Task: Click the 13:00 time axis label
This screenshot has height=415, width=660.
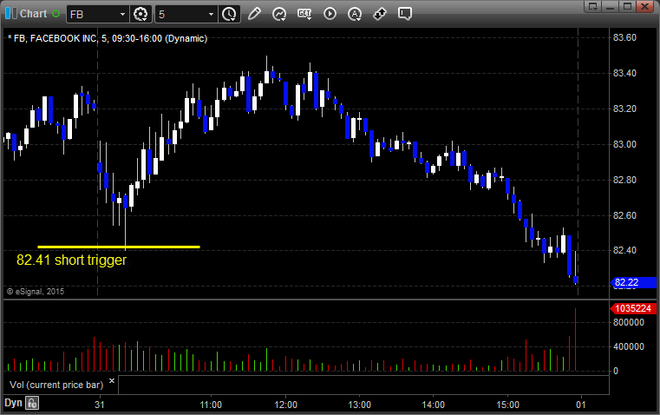Action: pos(359,405)
